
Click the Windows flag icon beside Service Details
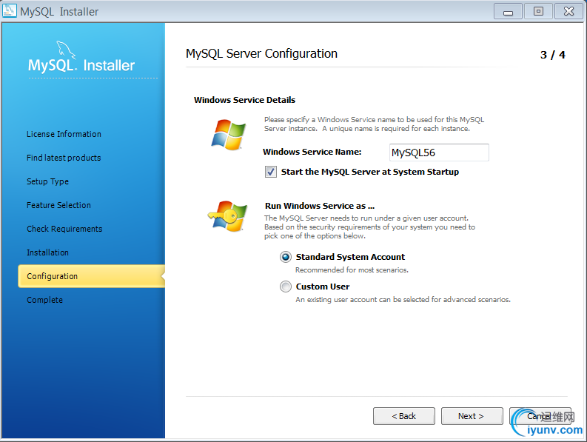[229, 135]
